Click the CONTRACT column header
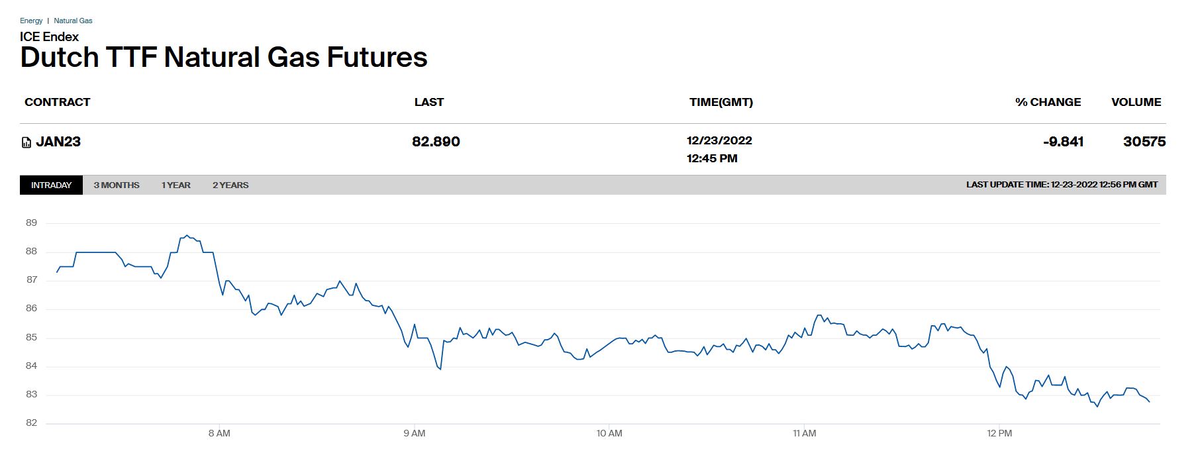Image resolution: width=1200 pixels, height=453 pixels. 57,102
